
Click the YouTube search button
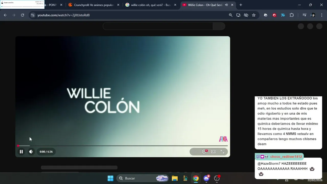click(x=219, y=26)
